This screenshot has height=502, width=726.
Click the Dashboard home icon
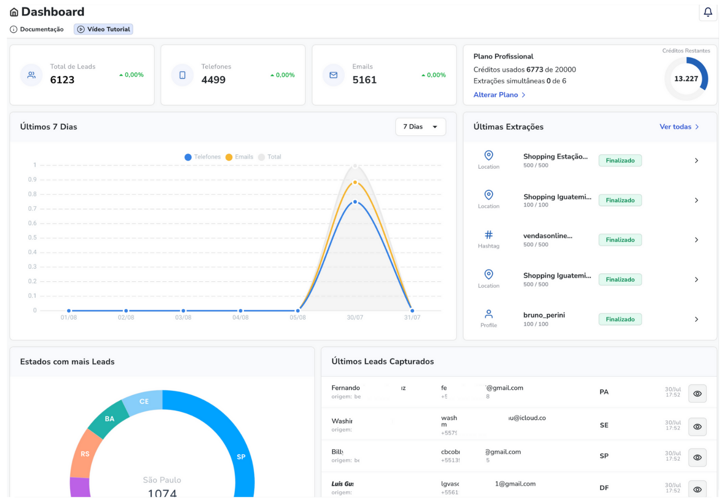[14, 12]
